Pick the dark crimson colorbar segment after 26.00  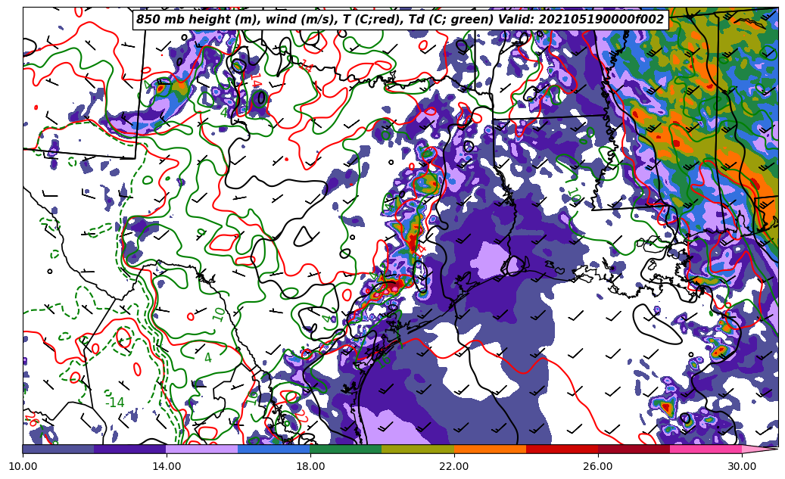point(634,449)
